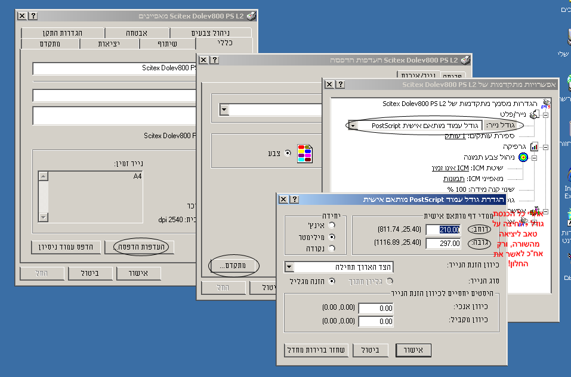Image resolution: width=571 pixels, height=377 pixels.
Task: Click the תמונות ICM intent link
Action: 453,179
